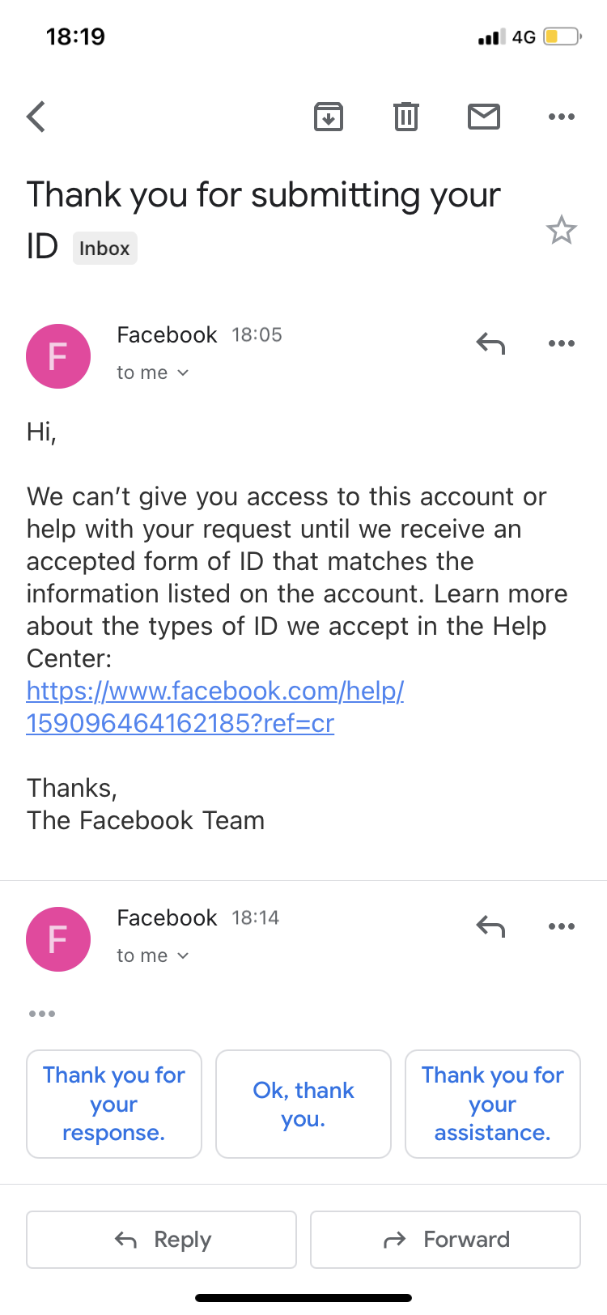The width and height of the screenshot is (607, 1315).
Task: Tap the Inbox label chip
Action: (104, 248)
